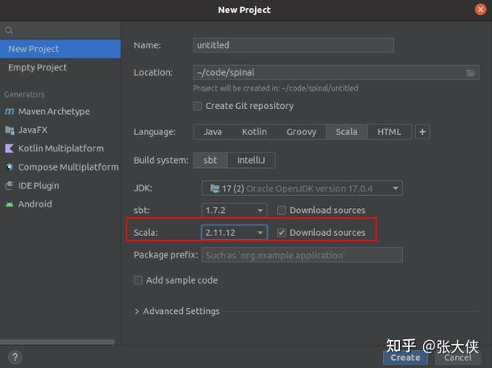Select Kotlin Multiplatform generator

pos(60,148)
